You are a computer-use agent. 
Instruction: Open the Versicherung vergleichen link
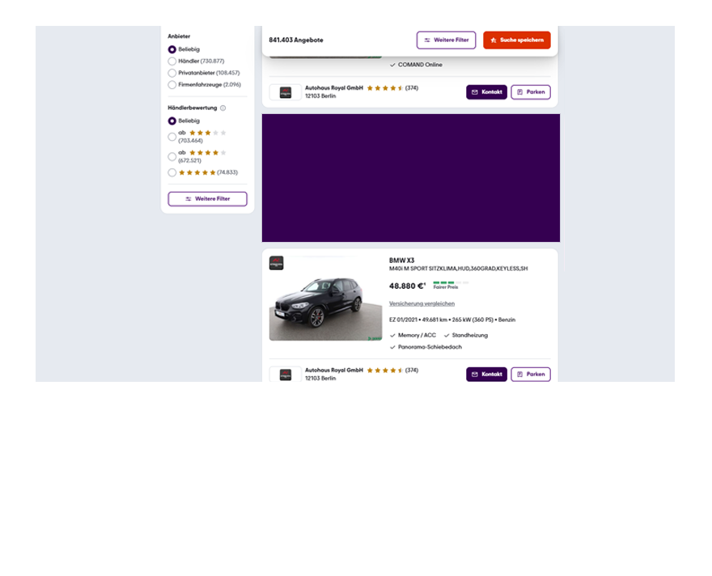pyautogui.click(x=422, y=303)
